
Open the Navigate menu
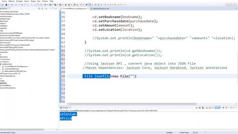pyautogui.click(x=19, y=1)
